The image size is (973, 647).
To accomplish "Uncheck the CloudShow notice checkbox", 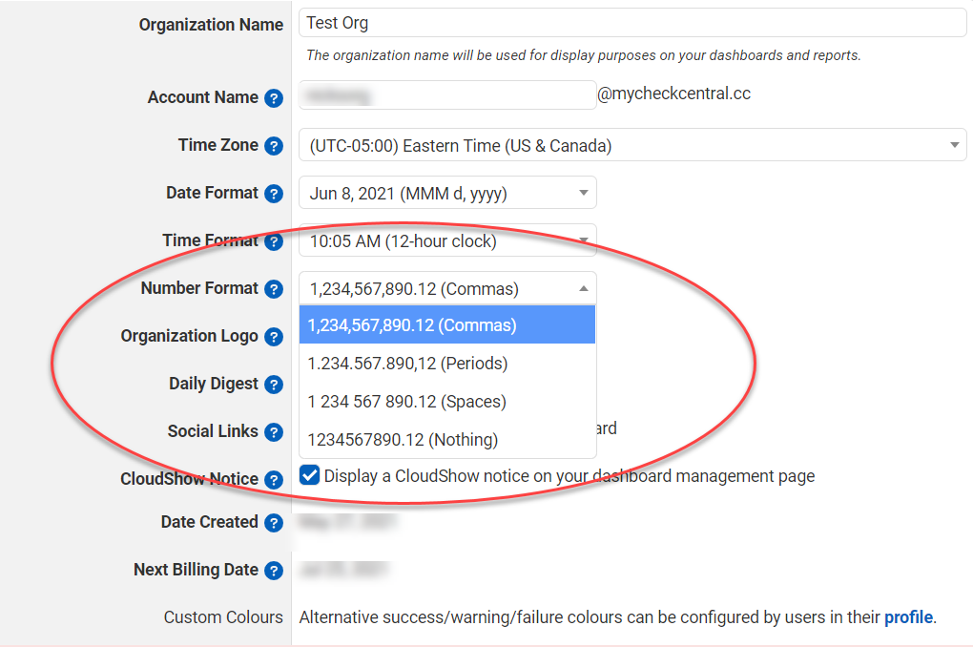I will pos(309,475).
